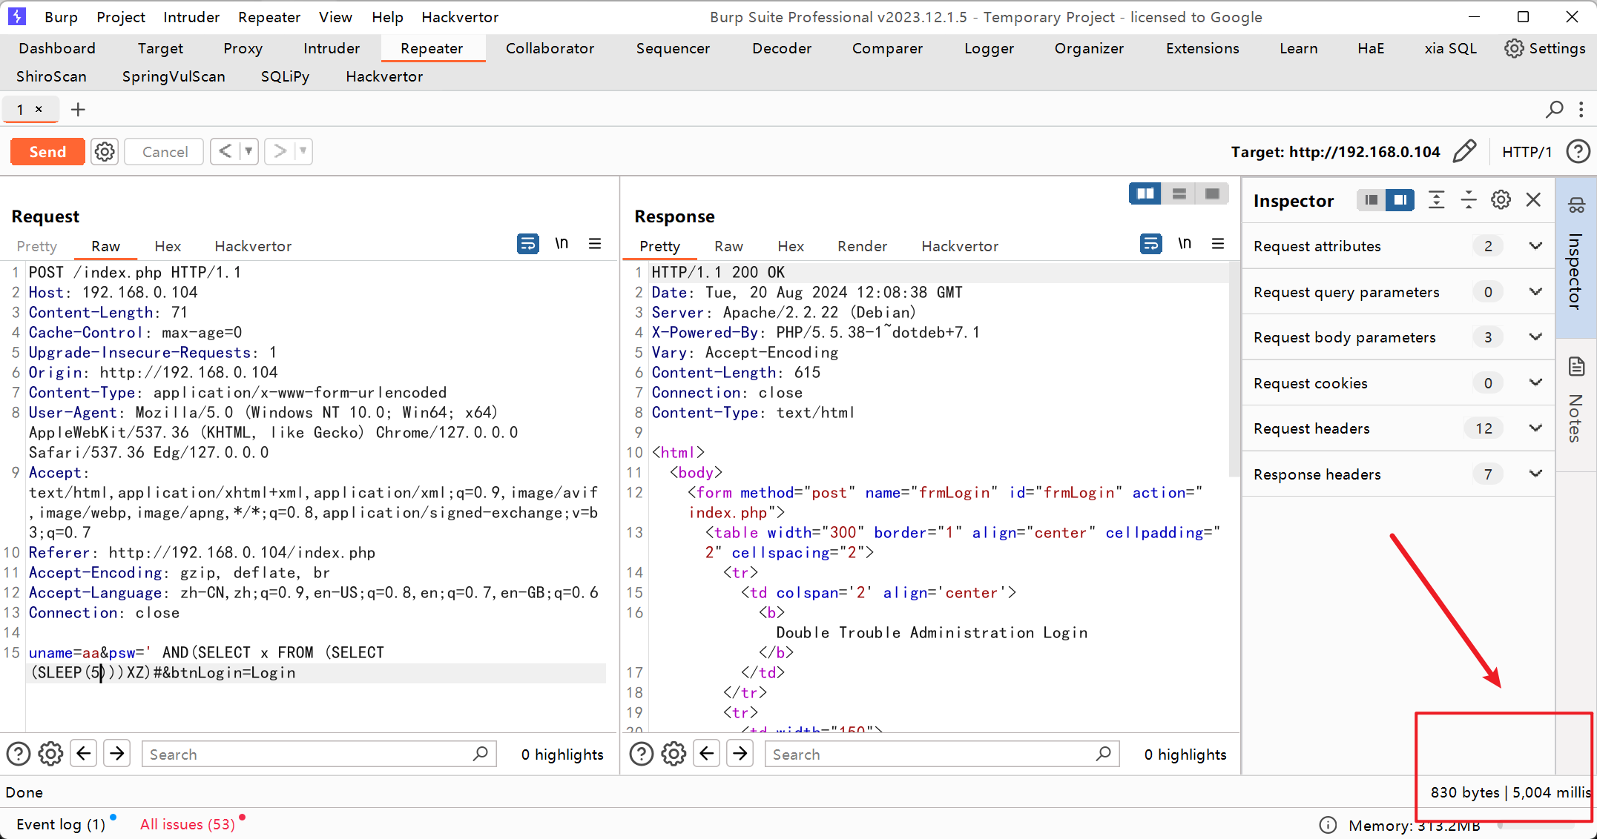1597x839 pixels.
Task: Open request search help icon
Action: point(19,754)
